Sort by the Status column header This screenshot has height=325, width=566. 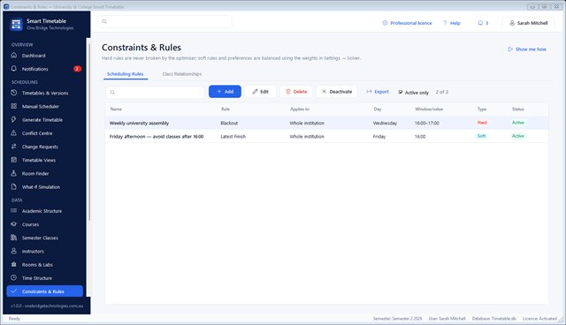tap(517, 109)
